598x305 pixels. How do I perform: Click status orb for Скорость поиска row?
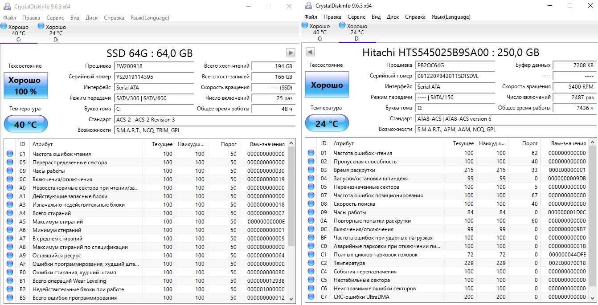(311, 204)
